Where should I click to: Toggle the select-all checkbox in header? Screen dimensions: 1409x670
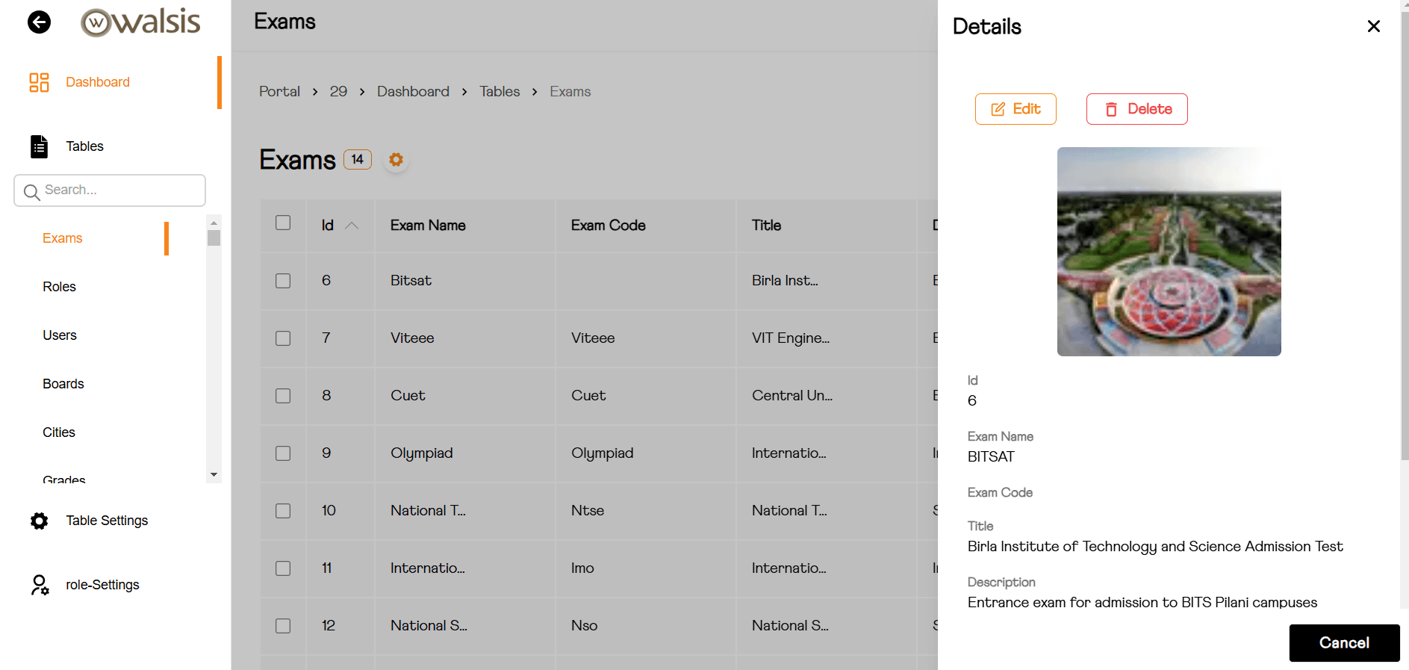click(283, 223)
